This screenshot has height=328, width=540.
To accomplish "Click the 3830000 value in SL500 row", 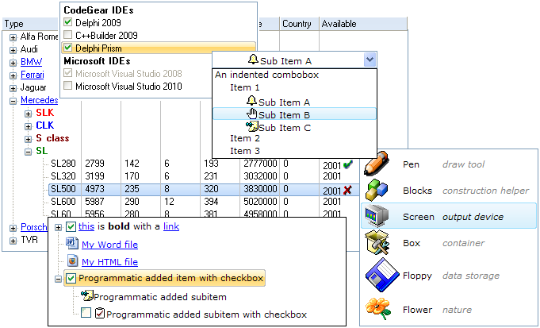I will click(x=260, y=189).
